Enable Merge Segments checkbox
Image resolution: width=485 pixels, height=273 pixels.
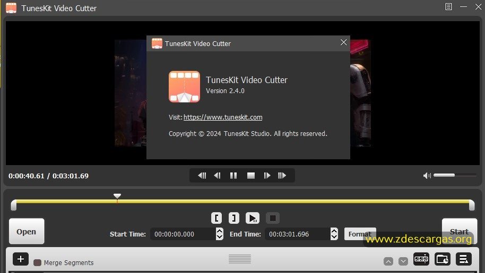point(38,263)
